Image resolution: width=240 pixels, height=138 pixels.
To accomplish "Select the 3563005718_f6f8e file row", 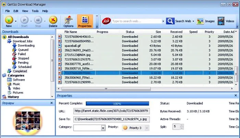I will [145, 68].
